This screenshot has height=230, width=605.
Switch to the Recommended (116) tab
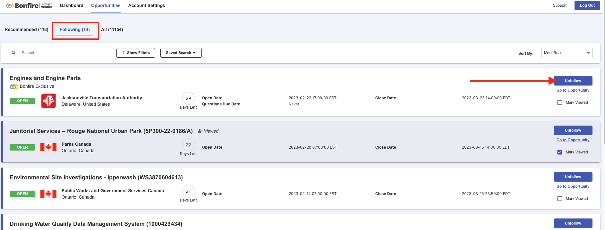(26, 29)
